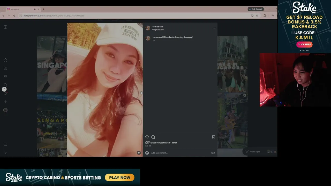
Task: Click the browser forward arrow
Action: click(x=9, y=16)
